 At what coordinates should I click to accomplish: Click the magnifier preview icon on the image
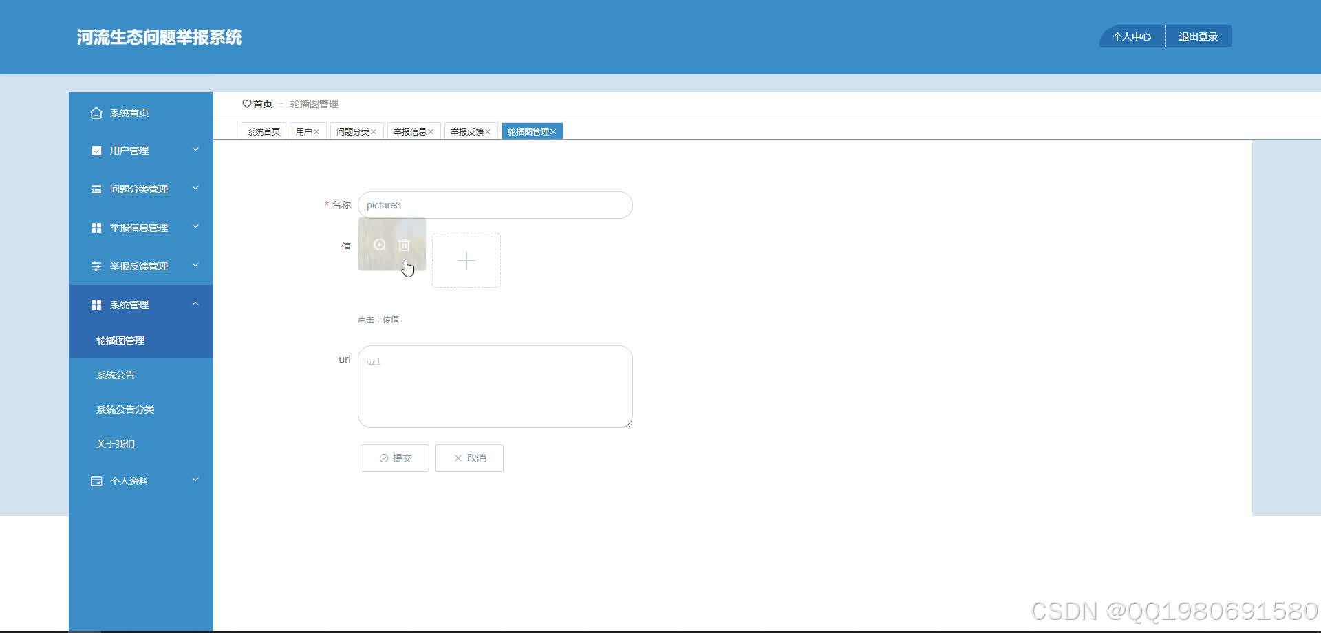379,245
